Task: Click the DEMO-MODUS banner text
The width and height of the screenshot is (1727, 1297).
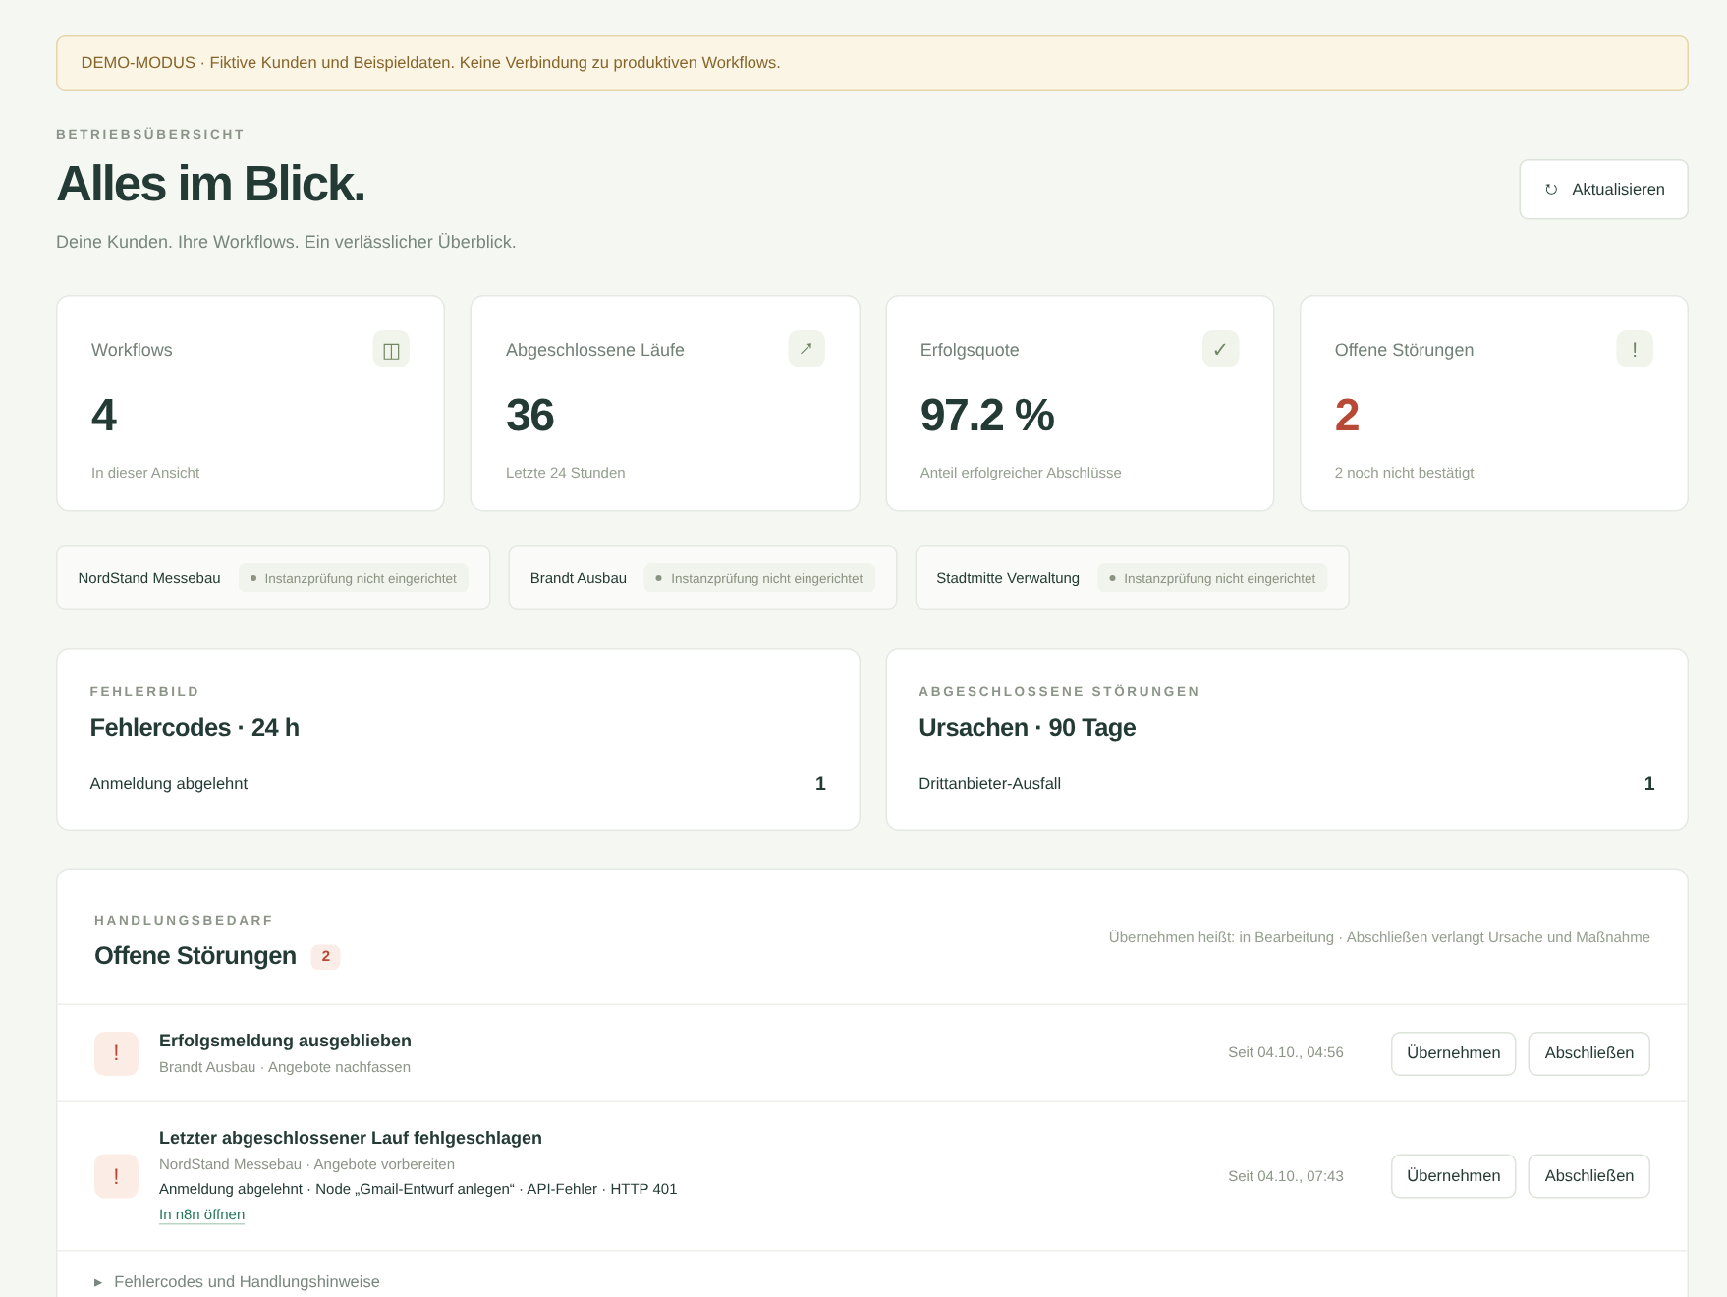Action: click(430, 63)
